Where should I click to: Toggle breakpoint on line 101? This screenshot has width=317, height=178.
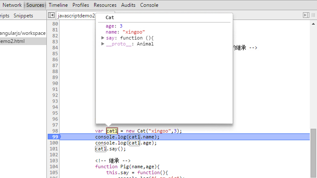coord(54,149)
